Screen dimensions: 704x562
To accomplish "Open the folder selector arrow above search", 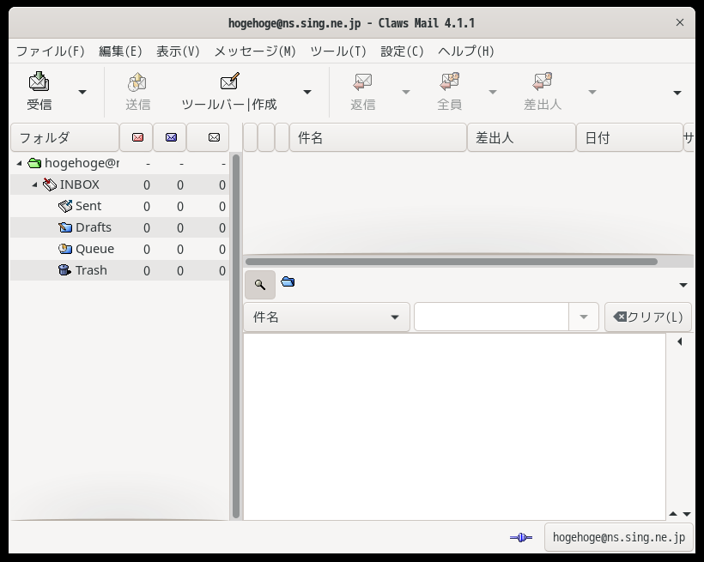I will [683, 285].
